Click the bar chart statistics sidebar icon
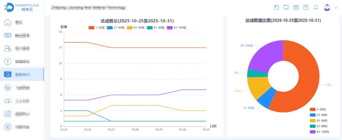The image size is (342, 140). [x=8, y=114]
